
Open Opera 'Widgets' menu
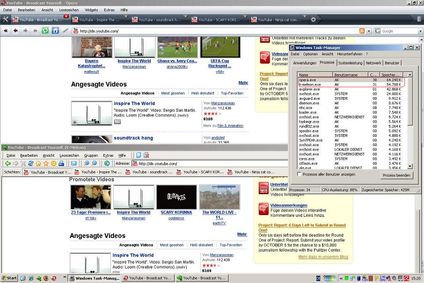click(91, 10)
